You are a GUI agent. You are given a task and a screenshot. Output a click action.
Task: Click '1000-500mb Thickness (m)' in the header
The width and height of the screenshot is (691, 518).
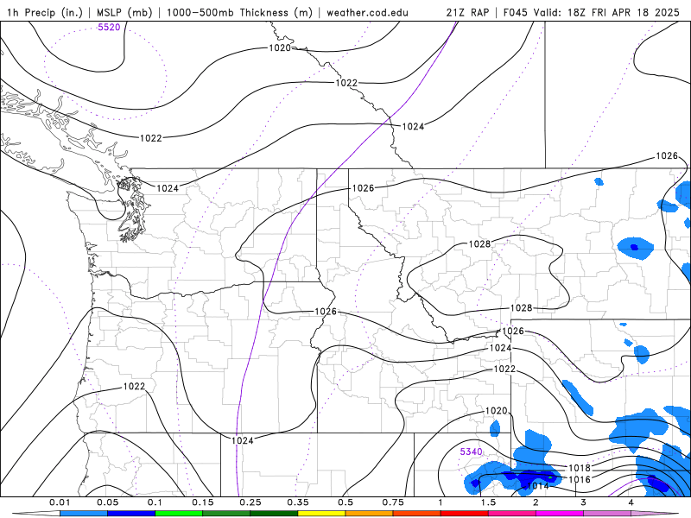pos(239,12)
